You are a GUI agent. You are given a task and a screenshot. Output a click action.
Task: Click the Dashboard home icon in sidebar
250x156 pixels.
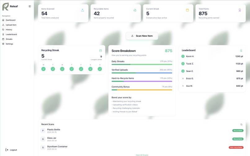(3, 20)
